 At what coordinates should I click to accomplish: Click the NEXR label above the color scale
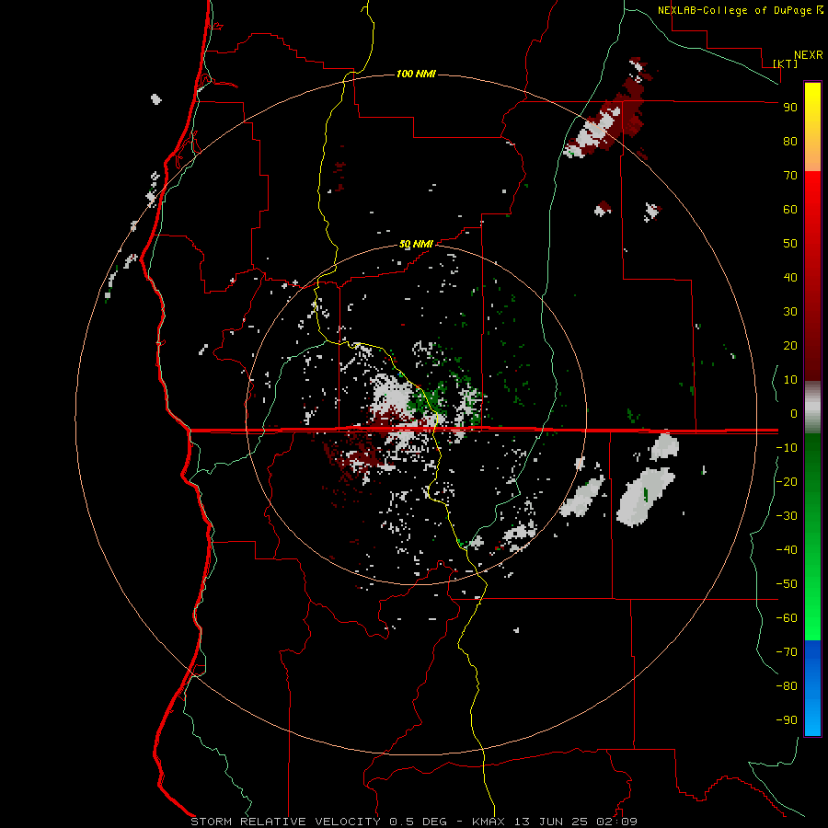[x=809, y=55]
